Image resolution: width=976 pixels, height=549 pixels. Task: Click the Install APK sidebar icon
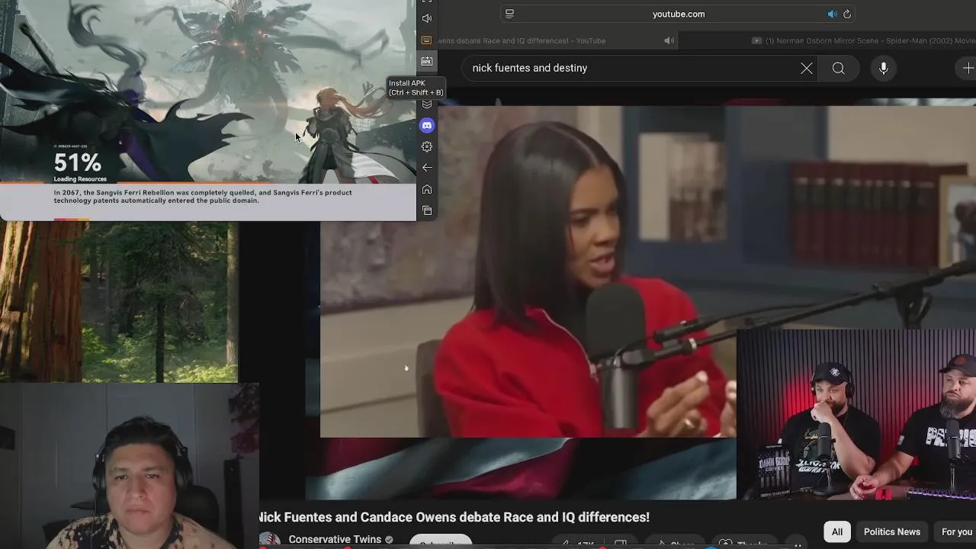427,61
